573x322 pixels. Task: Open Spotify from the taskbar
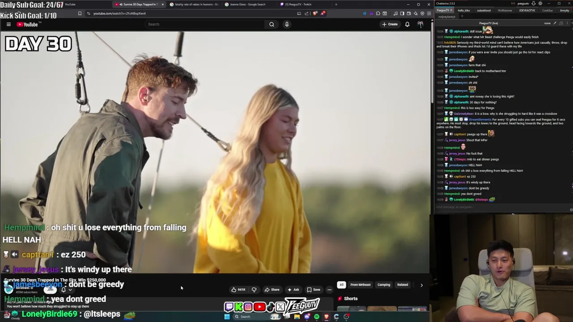tap(316, 317)
